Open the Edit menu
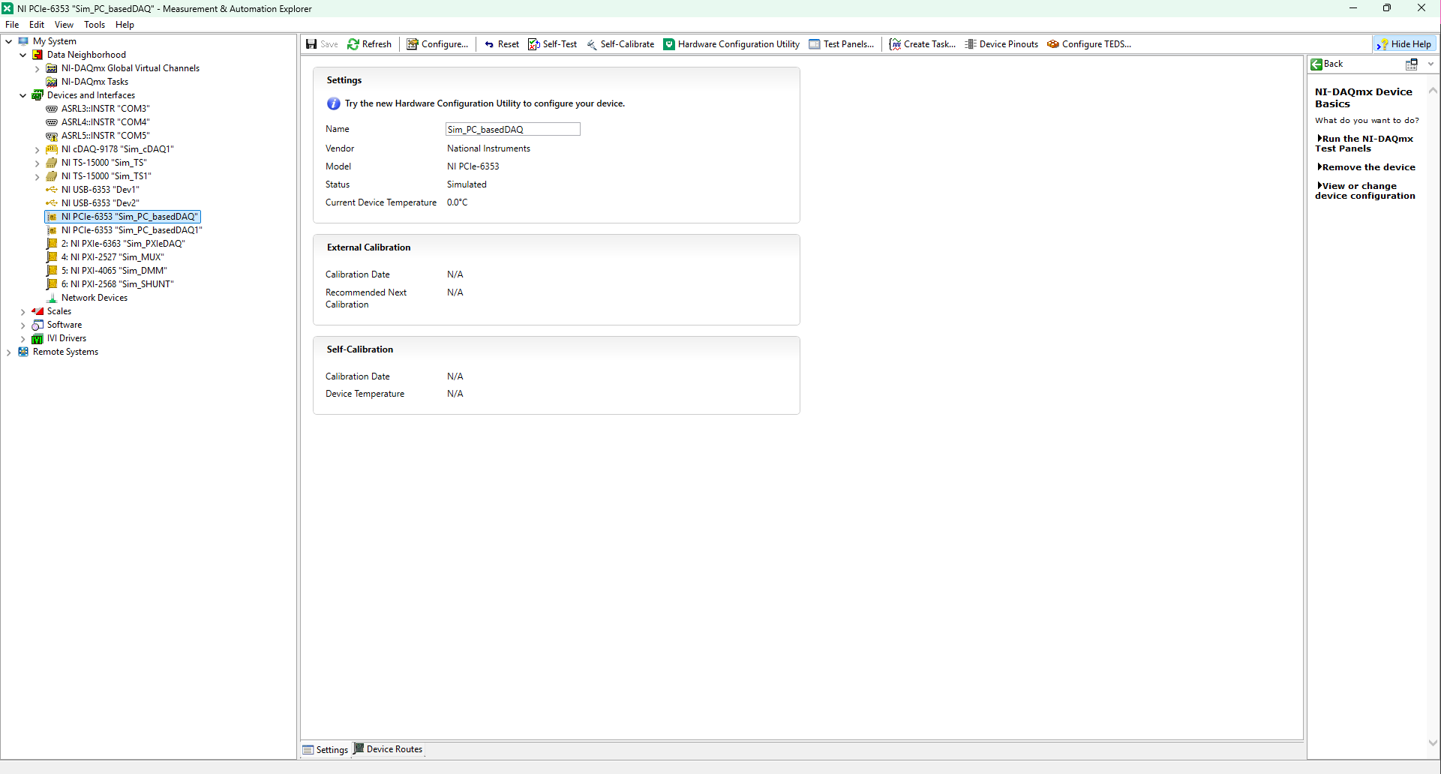1441x774 pixels. click(37, 25)
